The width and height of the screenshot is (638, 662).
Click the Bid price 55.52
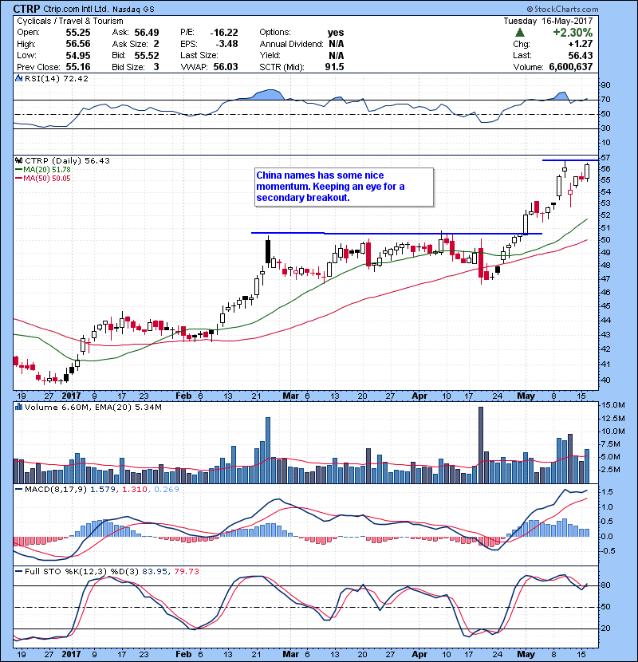[147, 55]
